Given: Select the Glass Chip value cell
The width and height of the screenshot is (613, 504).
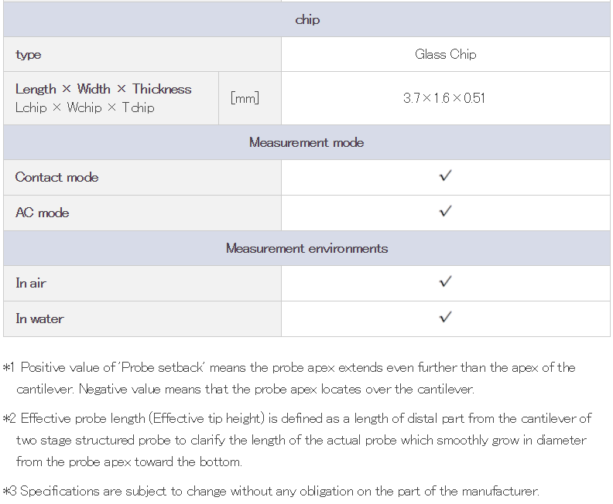Looking at the screenshot, I should click(x=446, y=54).
